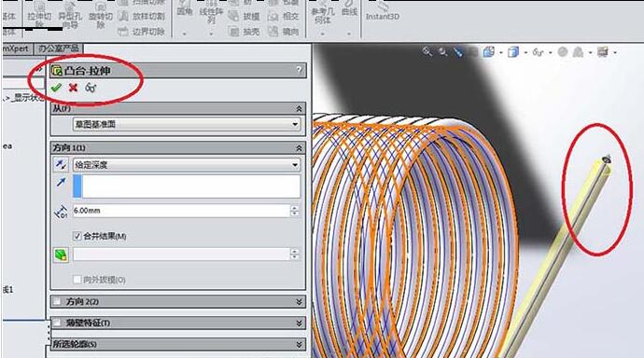The width and height of the screenshot is (644, 358).
Task: Select the 抽壳 shell tool
Action: 244,32
